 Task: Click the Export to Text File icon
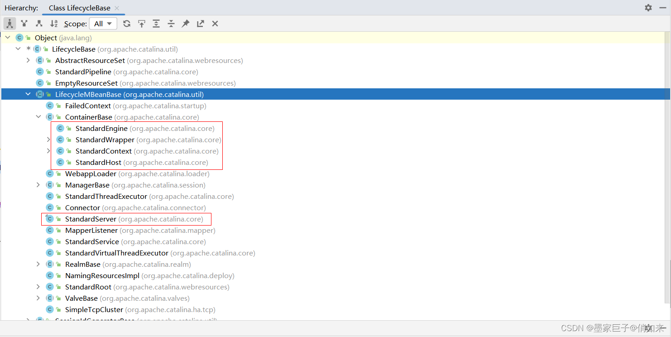(x=201, y=24)
